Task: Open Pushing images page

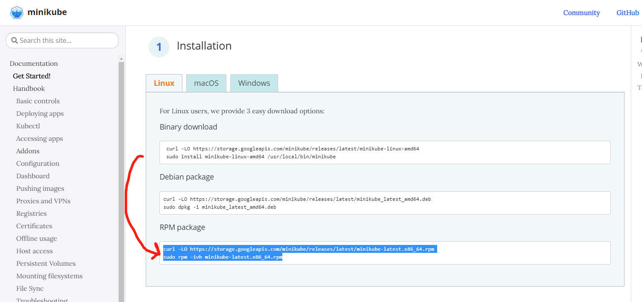Action: click(40, 188)
